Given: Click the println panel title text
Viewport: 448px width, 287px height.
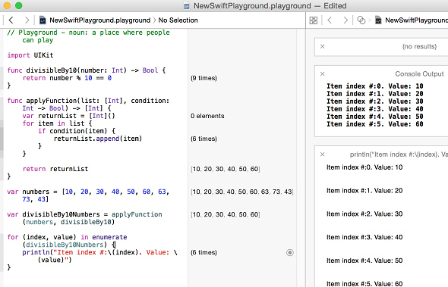Looking at the screenshot, I should click(x=399, y=154).
